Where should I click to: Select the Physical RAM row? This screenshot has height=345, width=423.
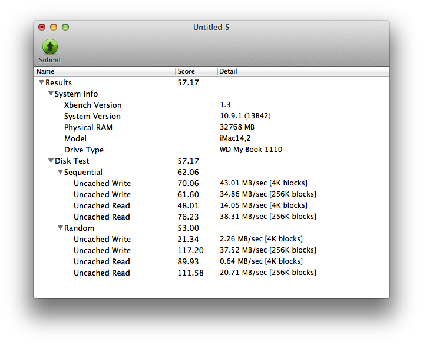[x=211, y=127]
